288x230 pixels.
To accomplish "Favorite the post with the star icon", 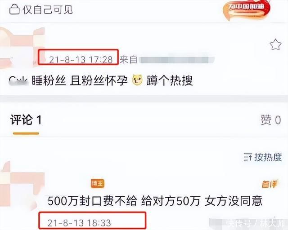I will [275, 44].
